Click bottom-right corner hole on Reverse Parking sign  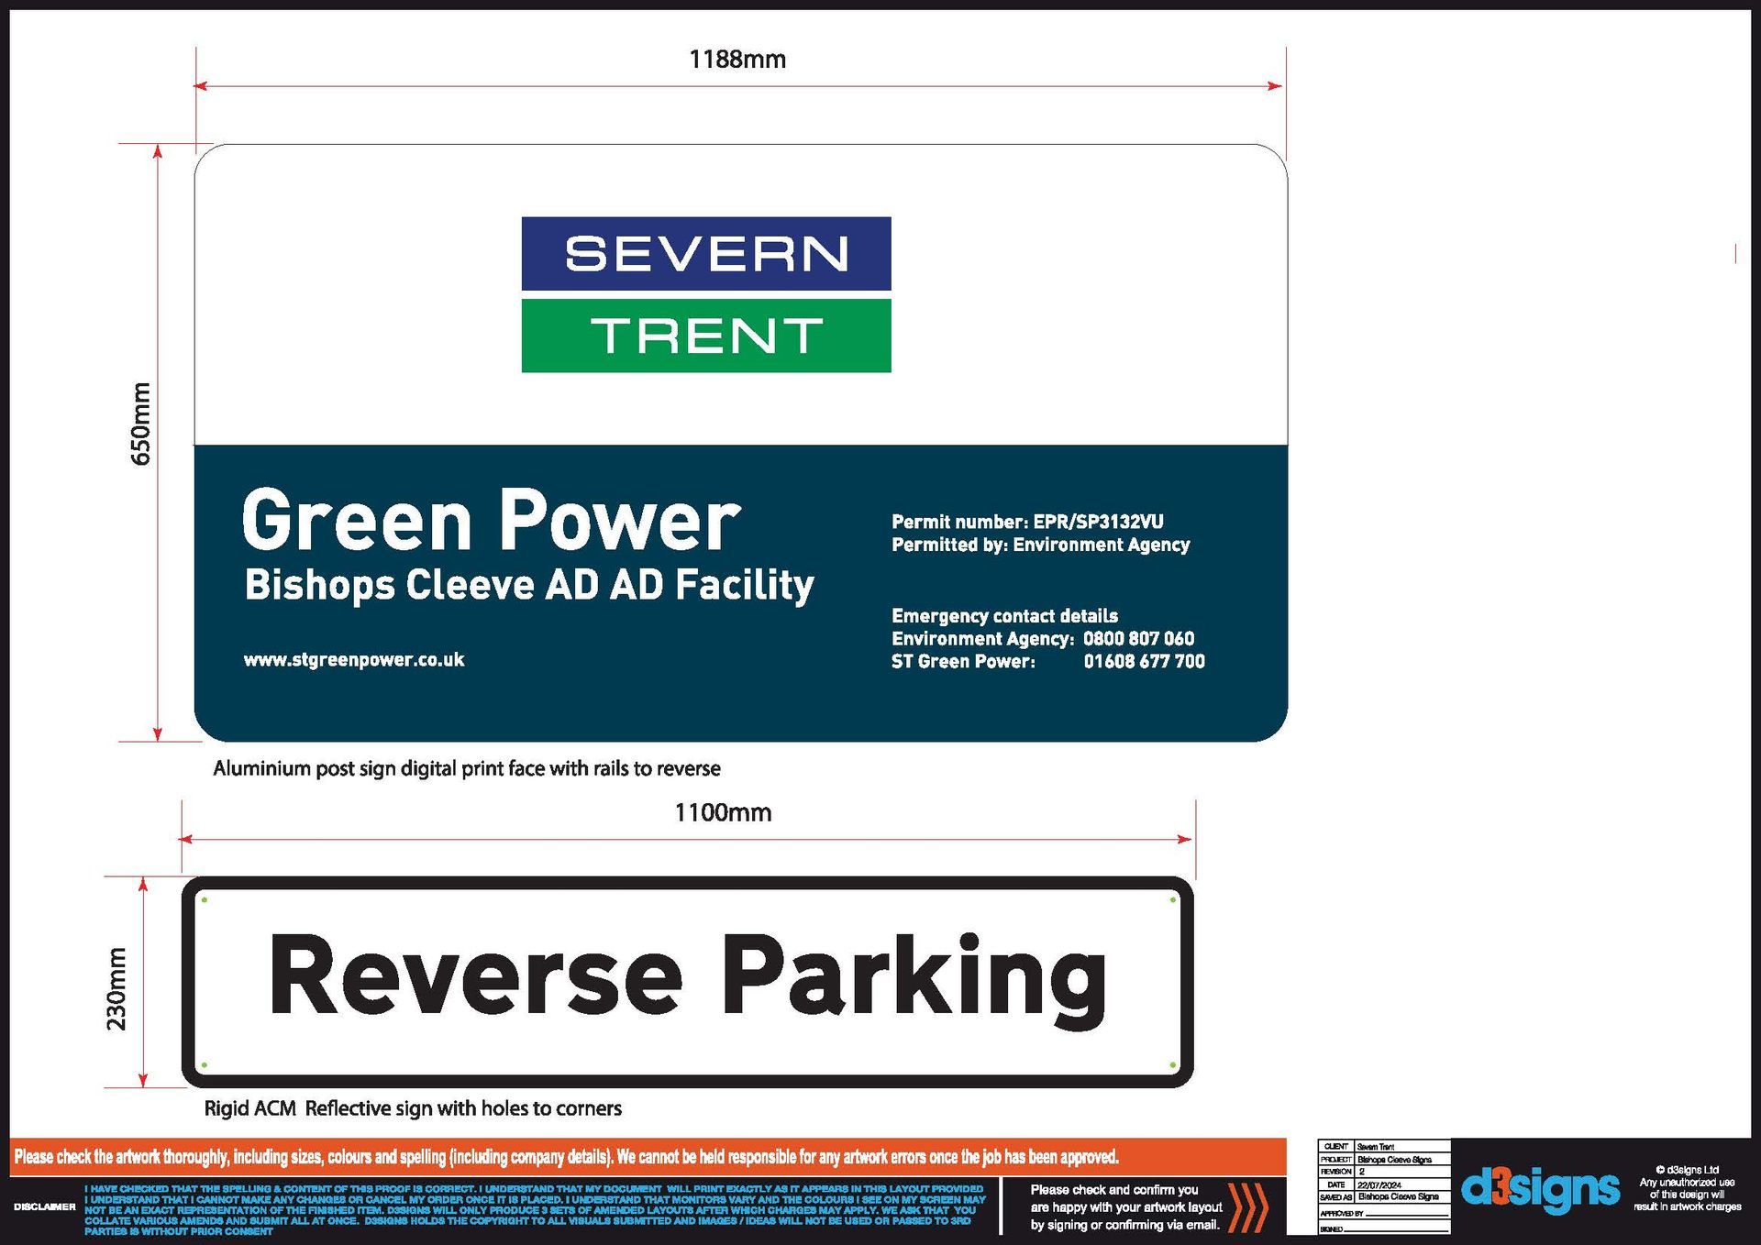(1172, 1065)
